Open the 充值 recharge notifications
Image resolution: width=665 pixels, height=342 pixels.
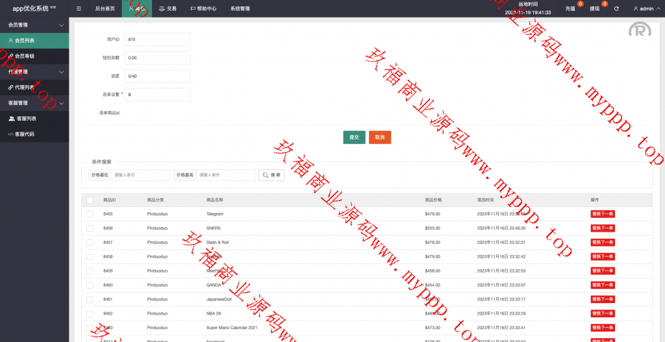click(x=570, y=8)
